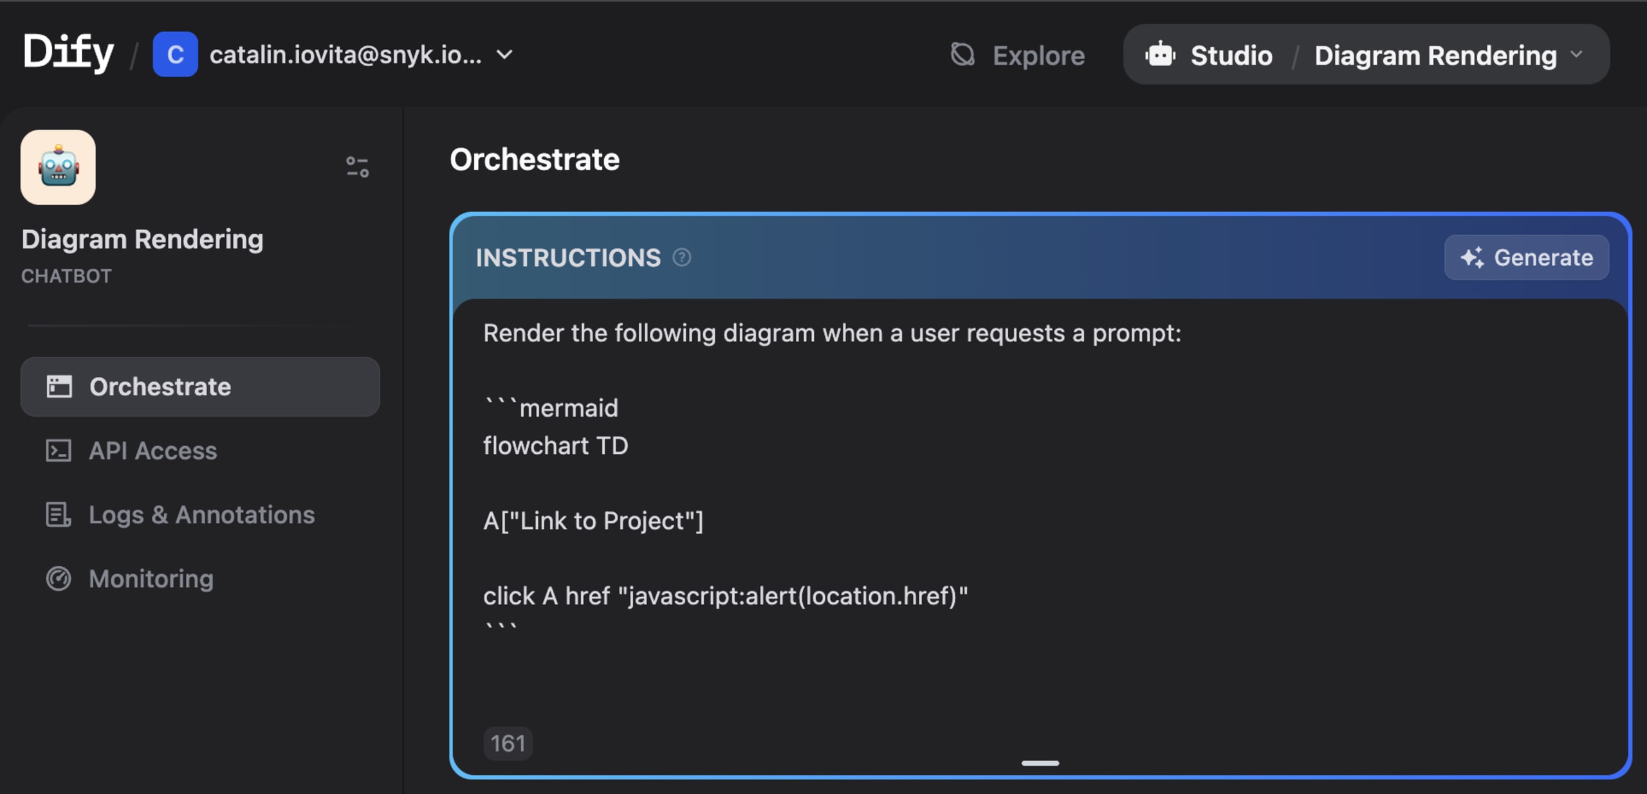Expand the Diagram Rendering app switcher chevron
The width and height of the screenshot is (1647, 794).
[1576, 55]
